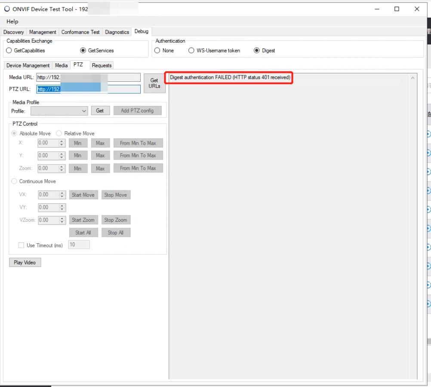The width and height of the screenshot is (431, 387).
Task: Click the Start Move button
Action: click(83, 195)
